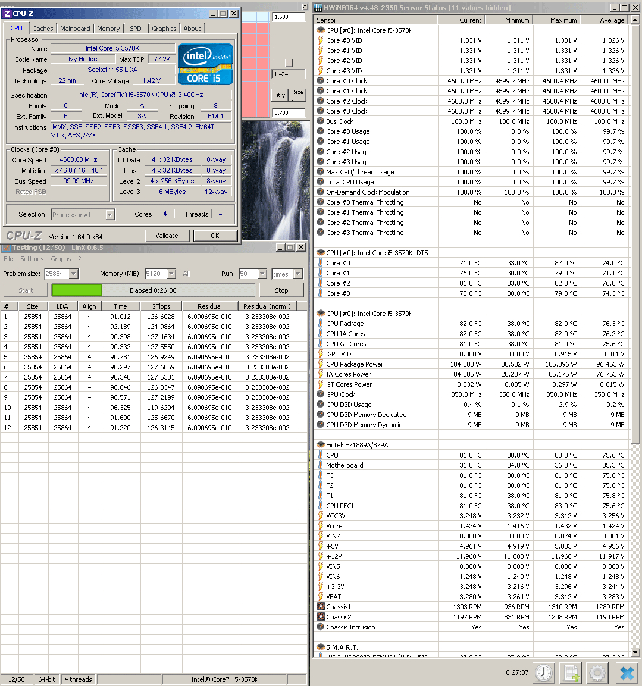The width and height of the screenshot is (642, 686).
Task: Reset the HWiNFO sensor clock timer
Action: click(x=544, y=672)
